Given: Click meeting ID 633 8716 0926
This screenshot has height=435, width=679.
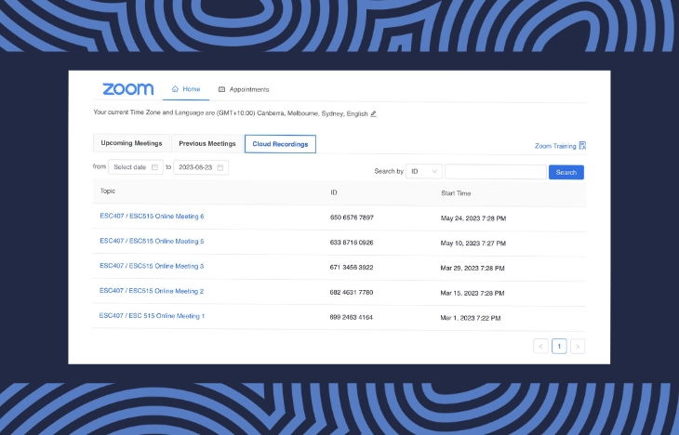Looking at the screenshot, I should (352, 243).
